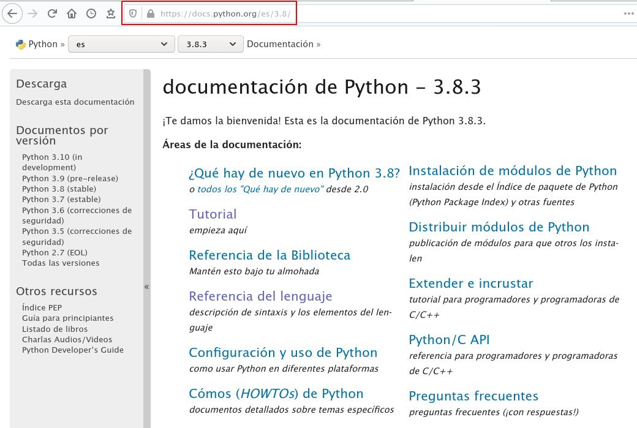This screenshot has width=637, height=428.
Task: Click como usar Python en diferentes plataformas text
Action: point(284,369)
